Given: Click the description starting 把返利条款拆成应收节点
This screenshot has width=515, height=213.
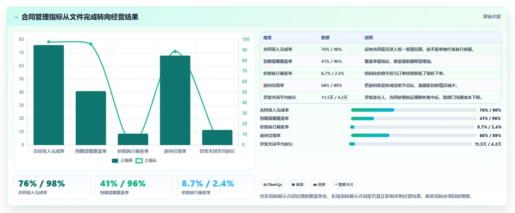Looking at the screenshot, I should click(x=411, y=86).
